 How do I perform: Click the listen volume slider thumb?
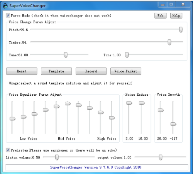point(57,157)
